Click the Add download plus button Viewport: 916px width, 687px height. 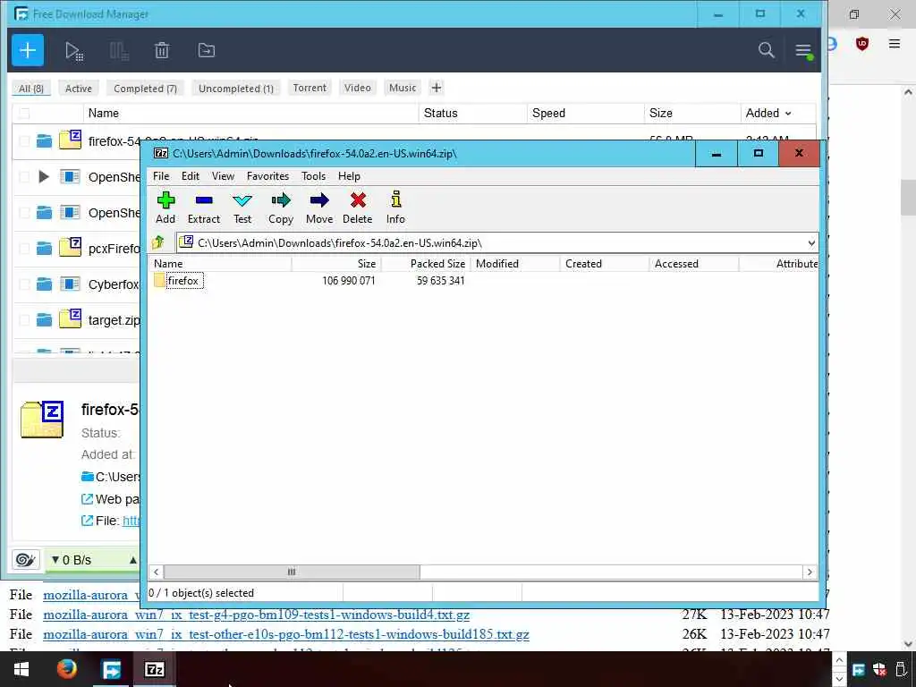coord(28,50)
